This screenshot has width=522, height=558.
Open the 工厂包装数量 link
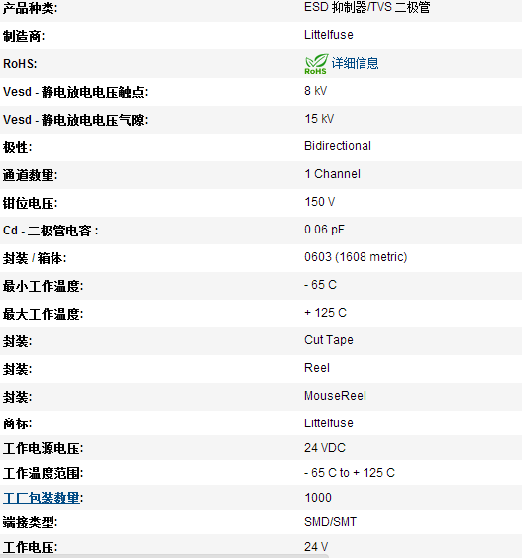pos(42,498)
